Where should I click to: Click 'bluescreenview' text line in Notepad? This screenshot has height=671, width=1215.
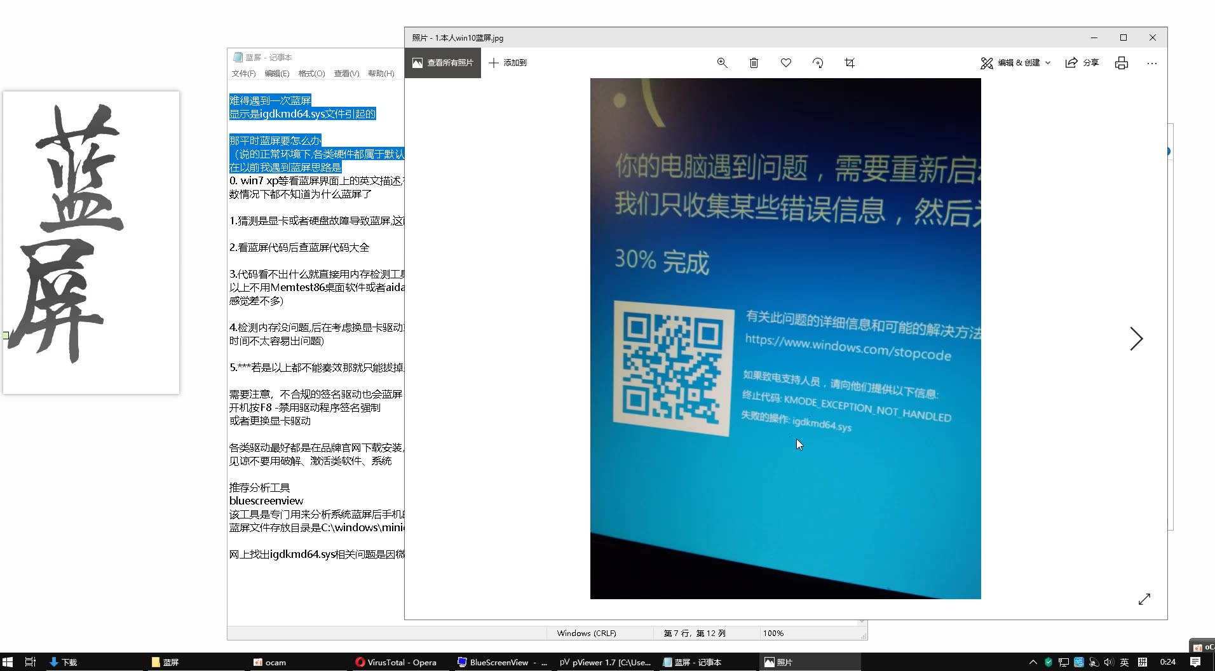266,501
